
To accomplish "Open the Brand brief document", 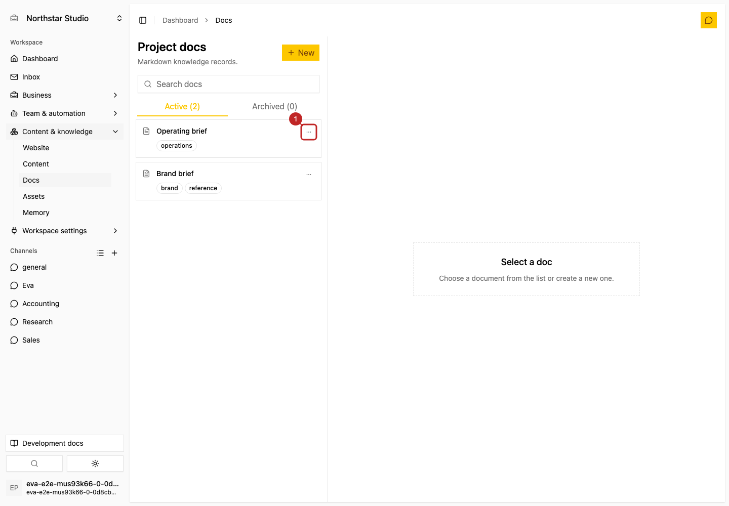I will pyautogui.click(x=228, y=181).
